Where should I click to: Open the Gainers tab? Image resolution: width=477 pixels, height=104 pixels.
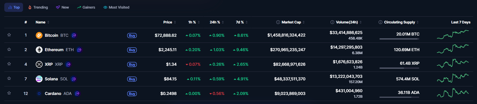tap(86, 7)
